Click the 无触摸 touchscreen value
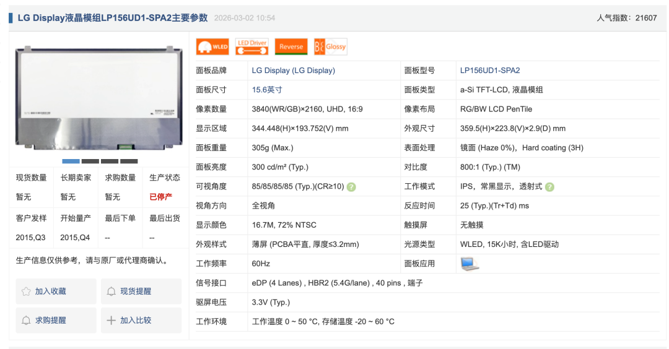669x349 pixels. tap(471, 225)
